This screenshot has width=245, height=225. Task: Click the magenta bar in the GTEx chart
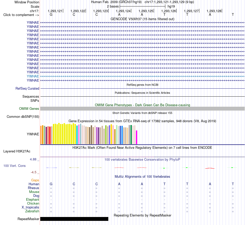click(137, 137)
